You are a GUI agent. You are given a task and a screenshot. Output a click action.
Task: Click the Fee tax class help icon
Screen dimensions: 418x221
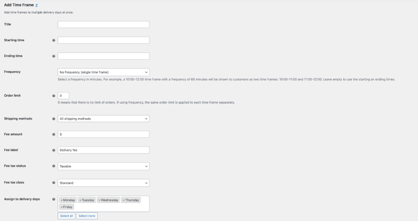pyautogui.click(x=54, y=183)
